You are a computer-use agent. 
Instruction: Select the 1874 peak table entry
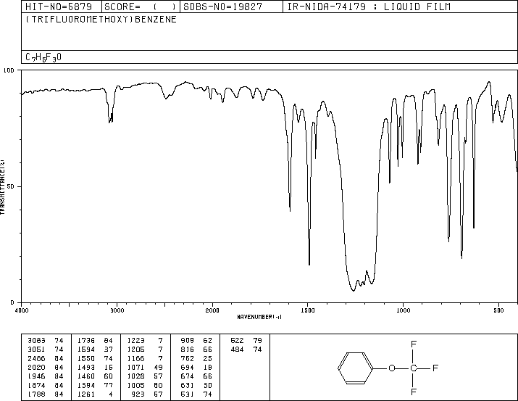tap(45, 385)
